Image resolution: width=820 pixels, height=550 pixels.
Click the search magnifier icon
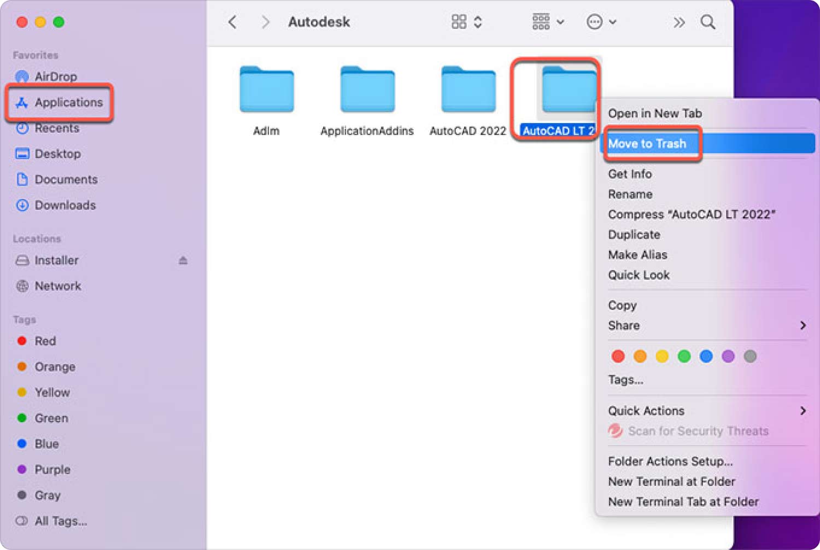pos(708,22)
